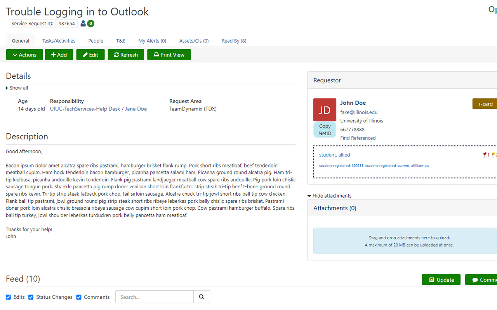Open the People tab

96,41
